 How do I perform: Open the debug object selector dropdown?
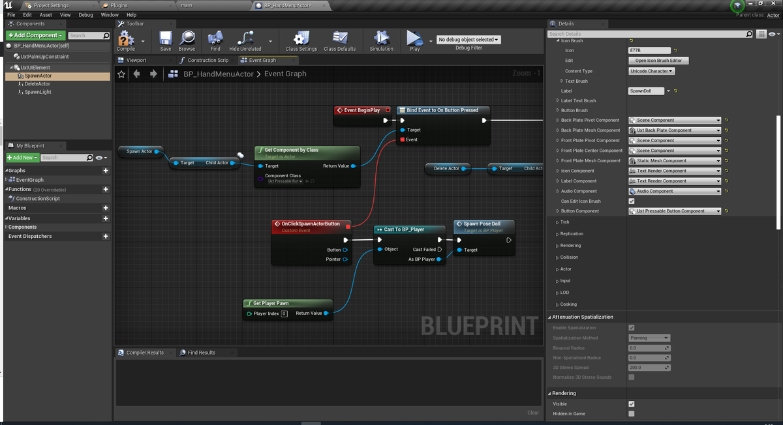[468, 40]
